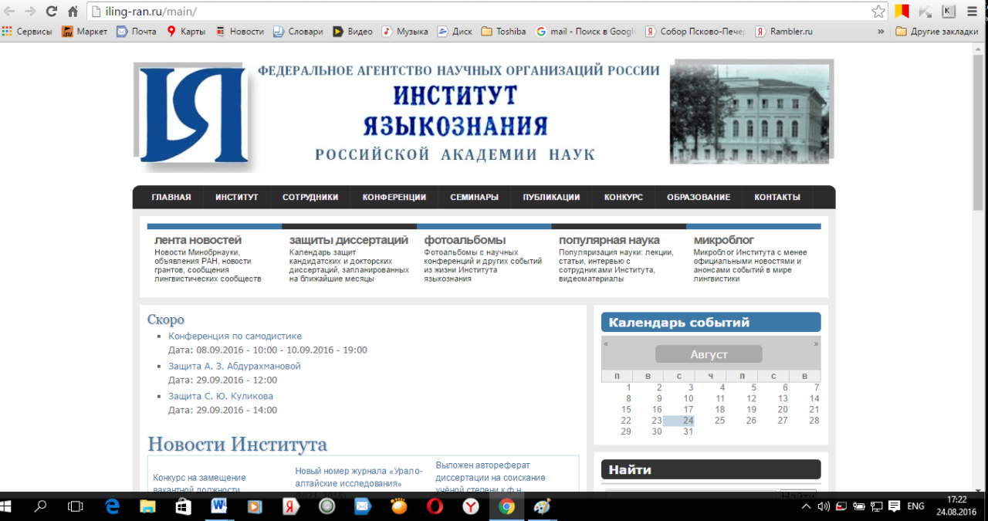
Task: Click the browser forward arrow
Action: [31, 12]
